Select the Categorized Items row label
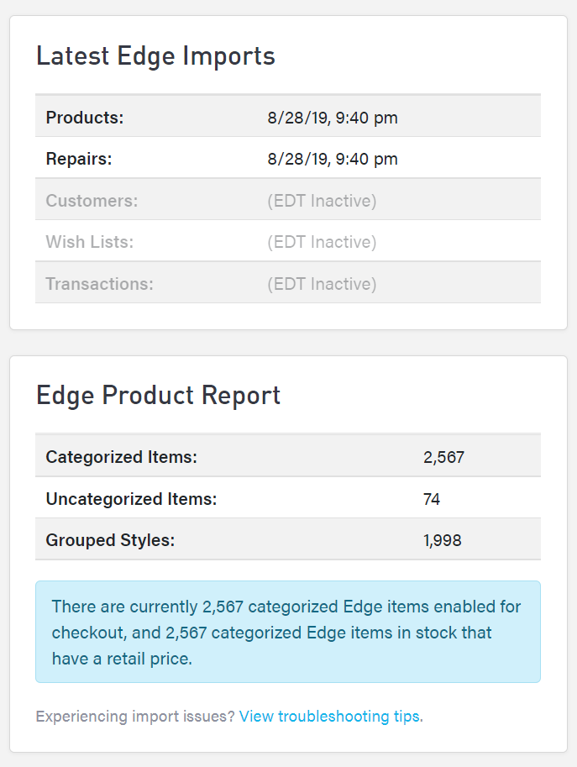 tap(121, 457)
